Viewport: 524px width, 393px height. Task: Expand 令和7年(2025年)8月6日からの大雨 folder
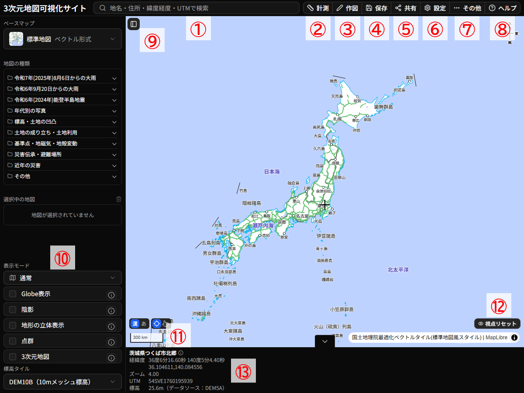(62, 78)
